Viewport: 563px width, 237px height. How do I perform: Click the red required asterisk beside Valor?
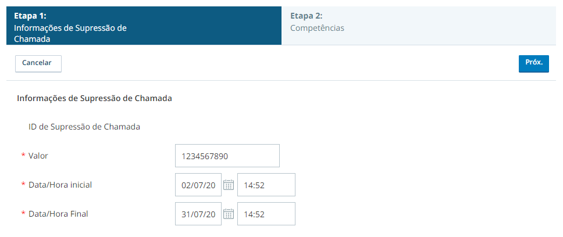click(23, 156)
